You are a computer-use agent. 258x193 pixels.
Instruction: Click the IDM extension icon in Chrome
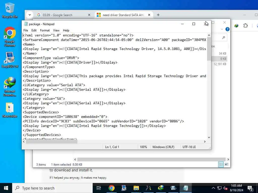236,26
